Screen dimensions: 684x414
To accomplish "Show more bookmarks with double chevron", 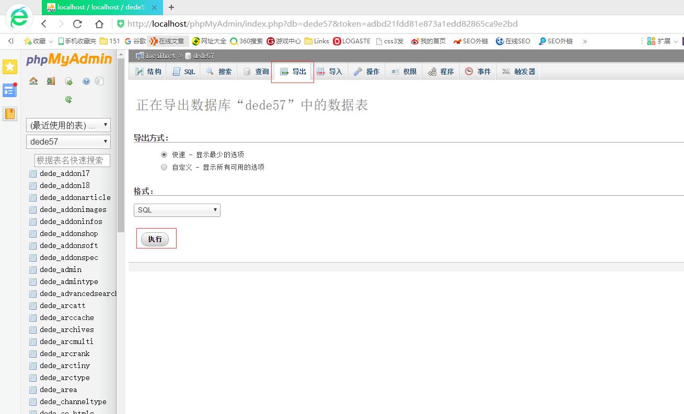I will (x=585, y=41).
